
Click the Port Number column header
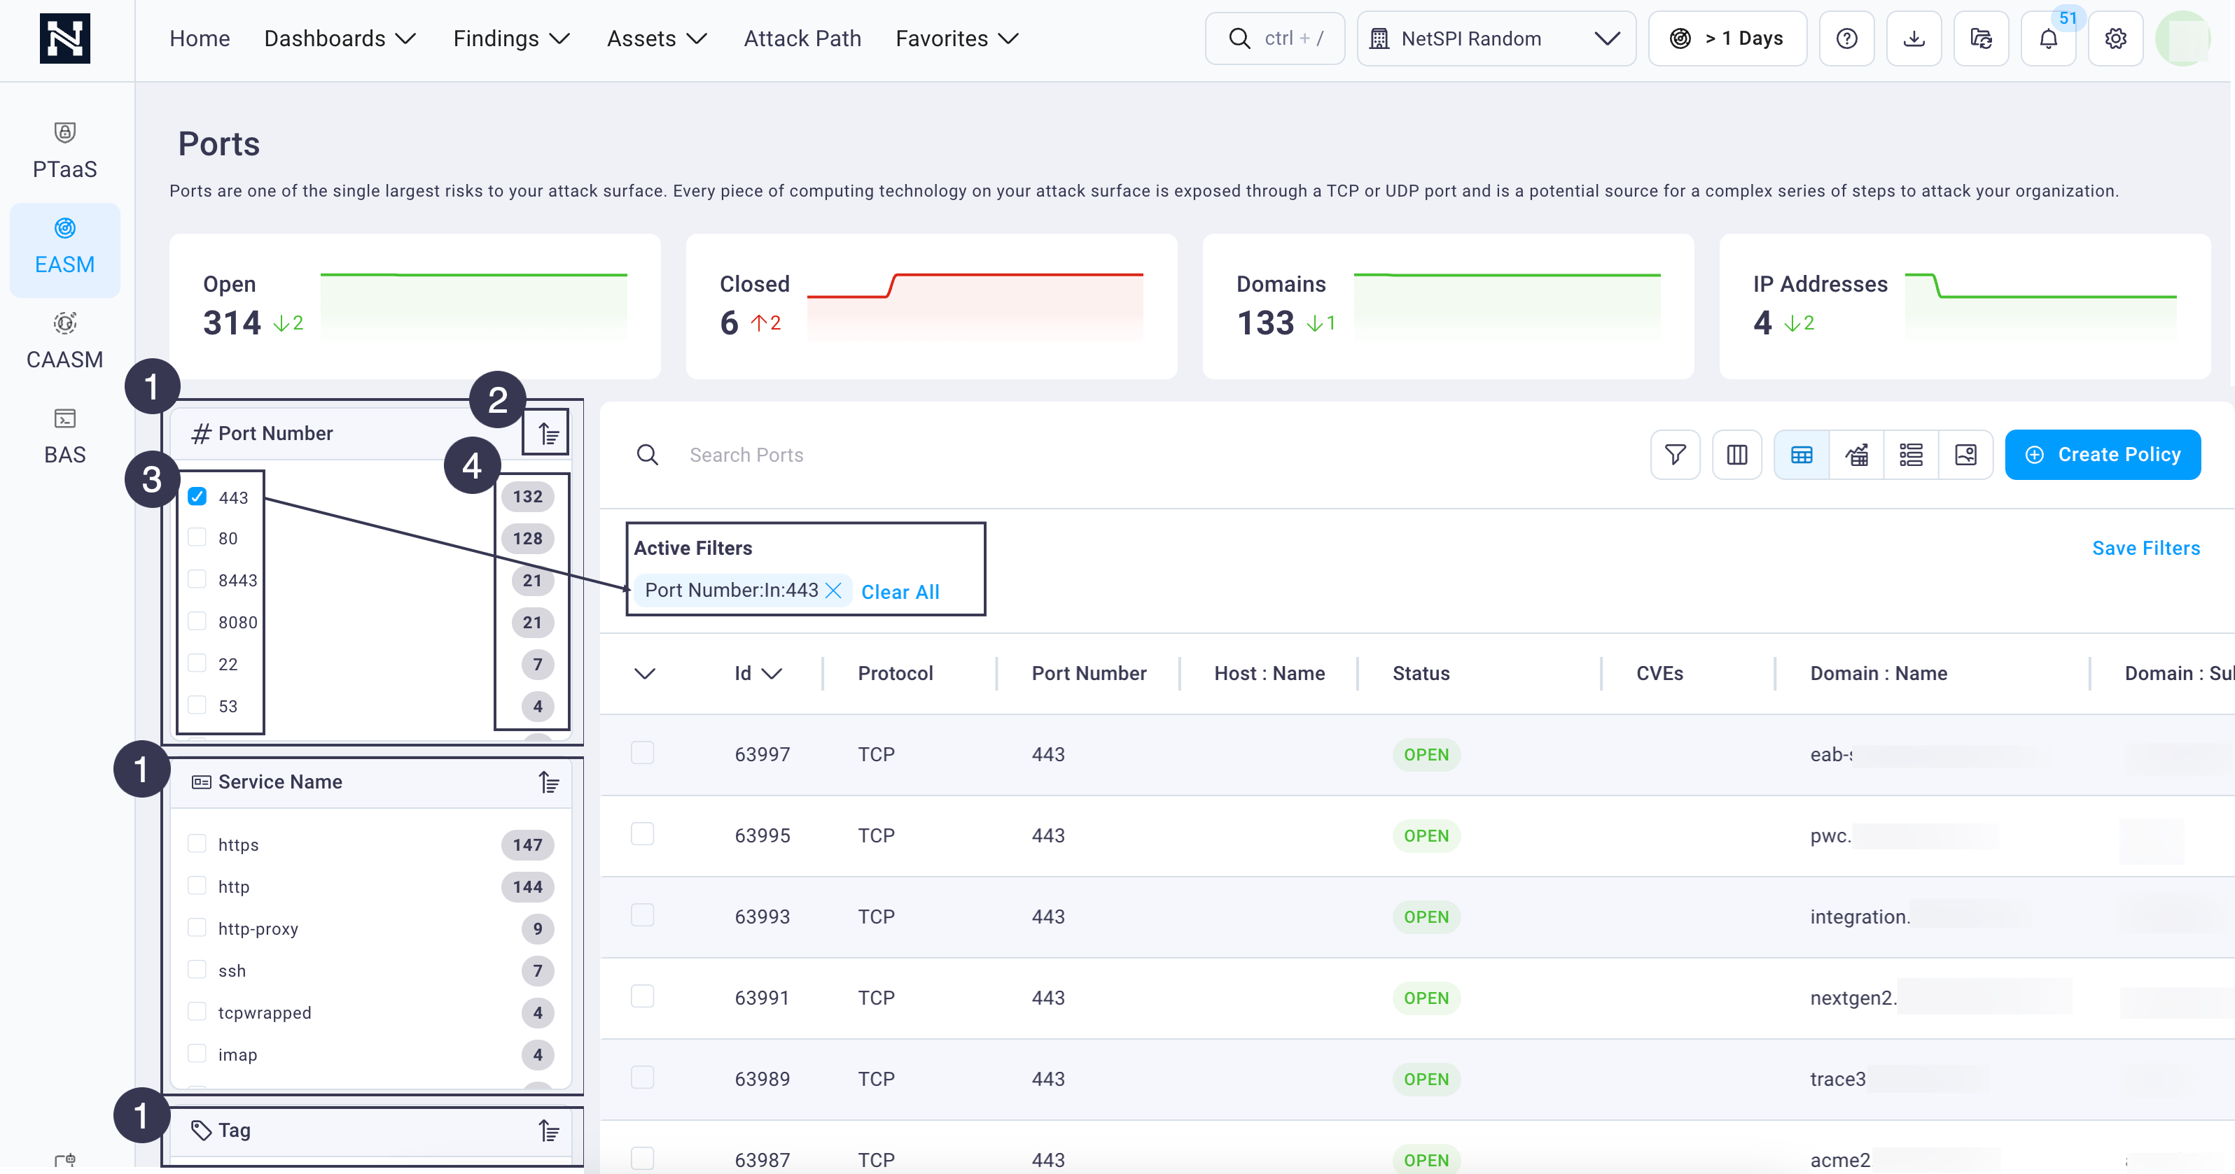pyautogui.click(x=1089, y=674)
